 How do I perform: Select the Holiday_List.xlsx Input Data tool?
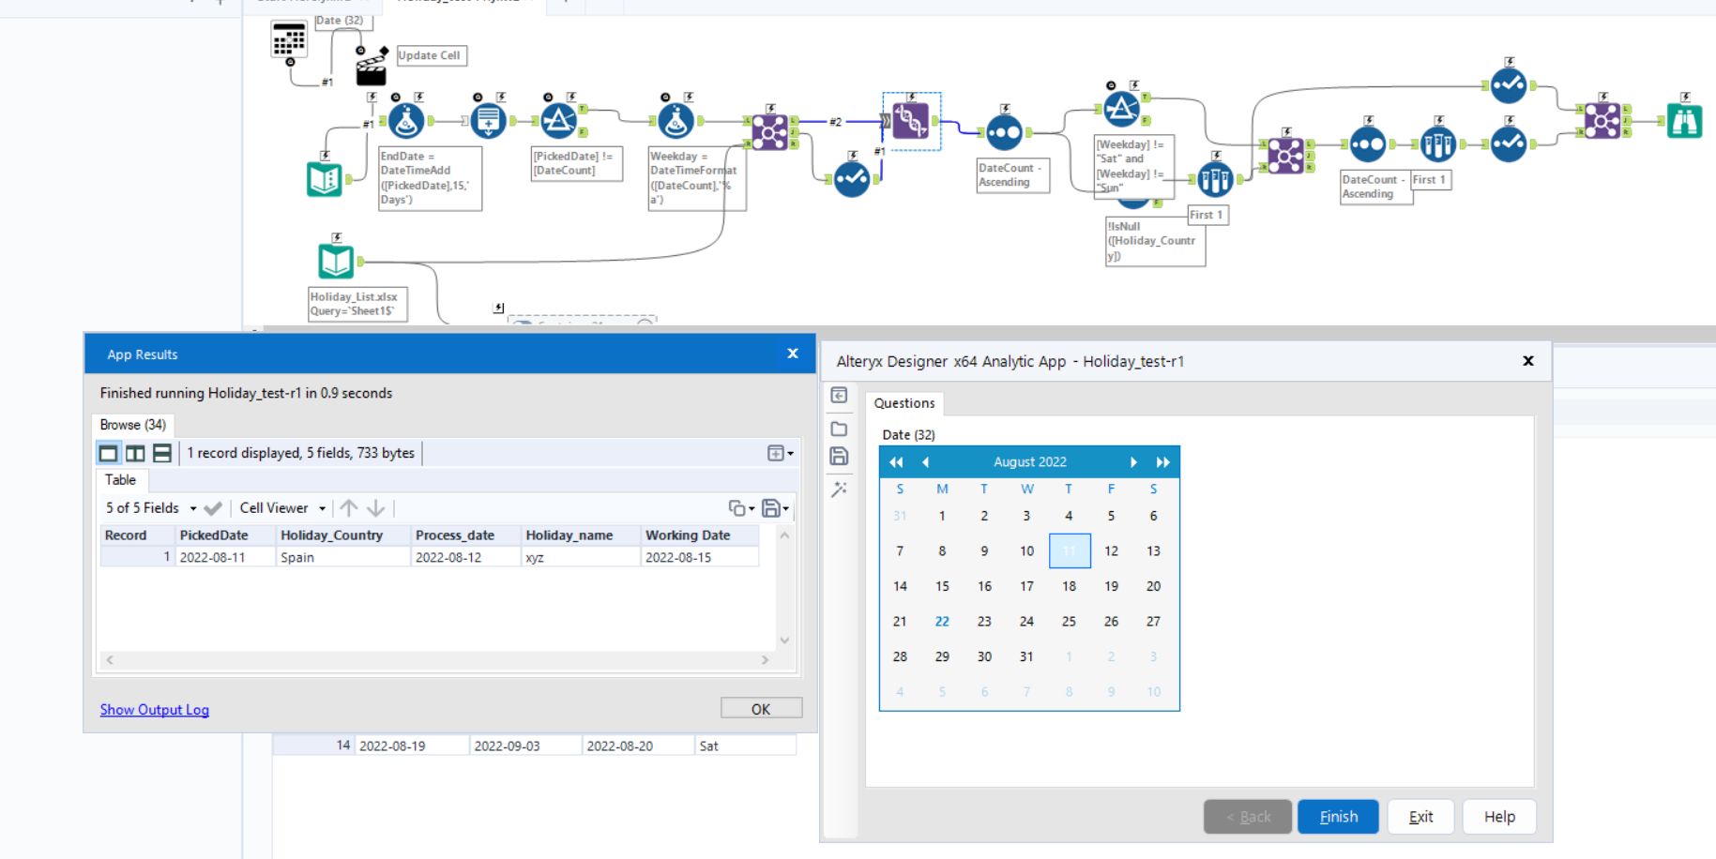[335, 261]
